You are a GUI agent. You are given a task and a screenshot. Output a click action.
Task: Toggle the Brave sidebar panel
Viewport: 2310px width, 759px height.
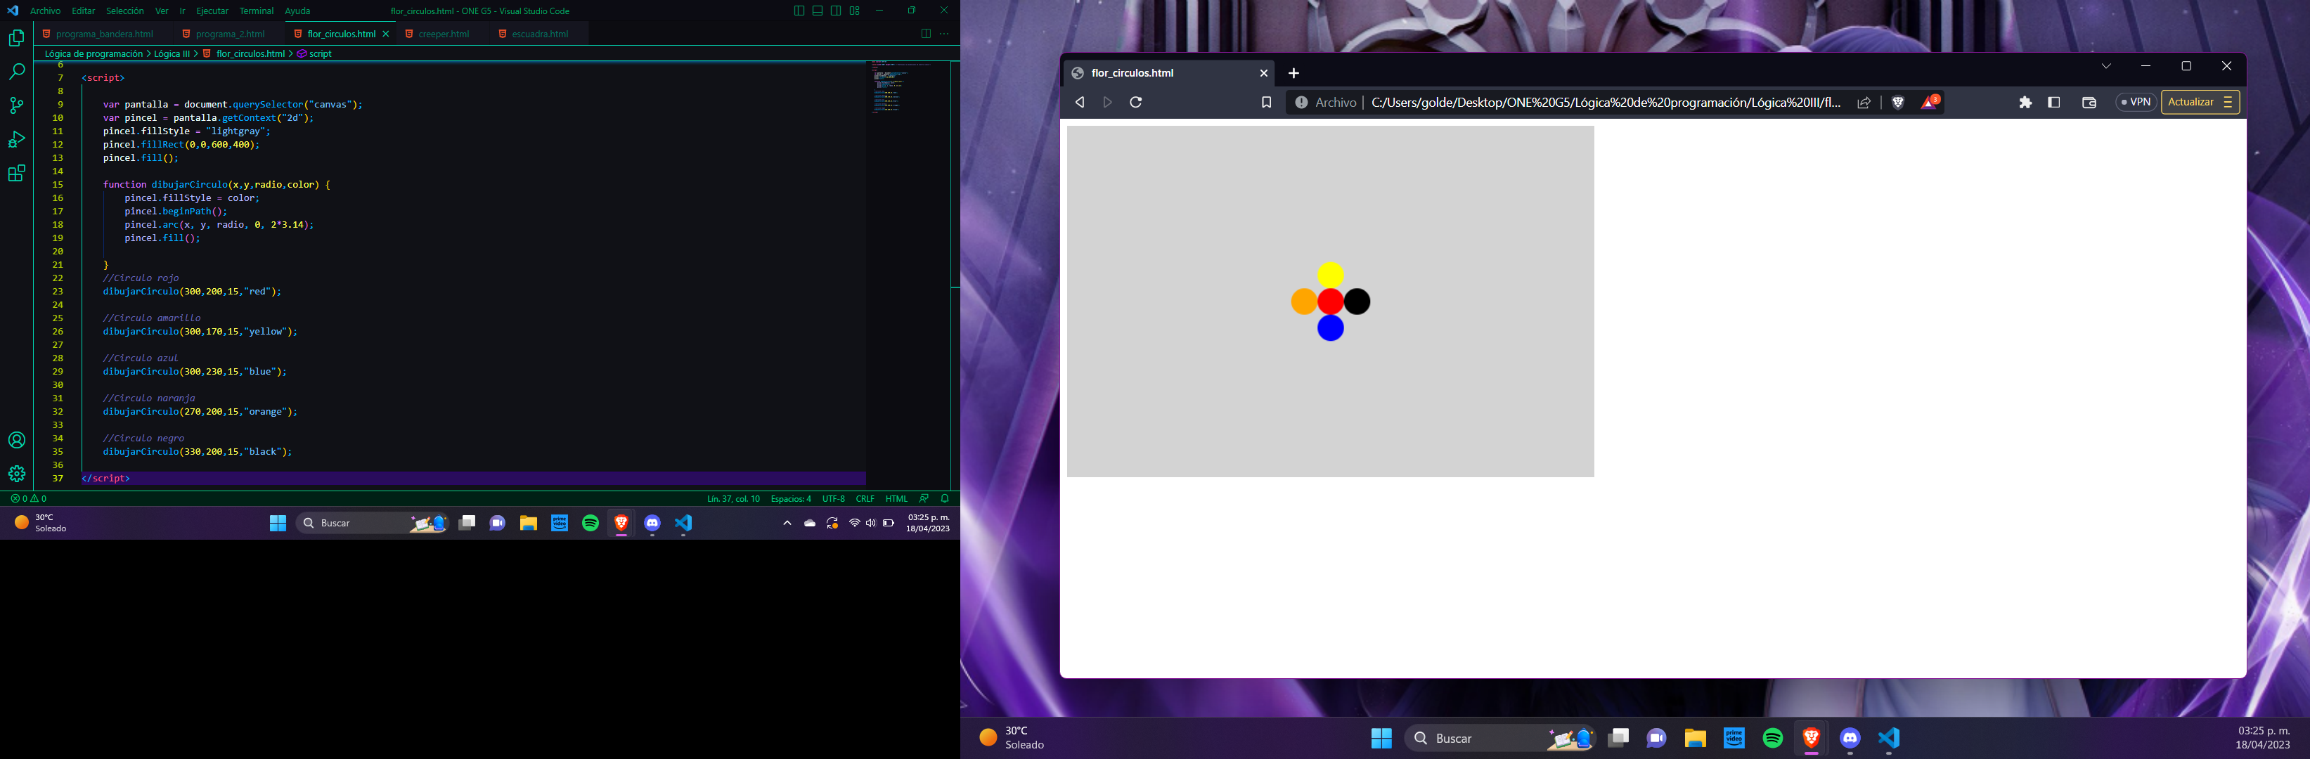click(x=2053, y=102)
